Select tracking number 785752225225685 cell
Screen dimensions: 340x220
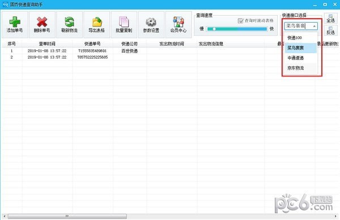(x=92, y=57)
